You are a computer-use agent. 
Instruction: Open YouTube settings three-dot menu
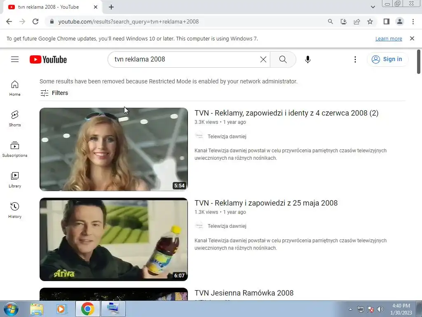click(x=355, y=59)
